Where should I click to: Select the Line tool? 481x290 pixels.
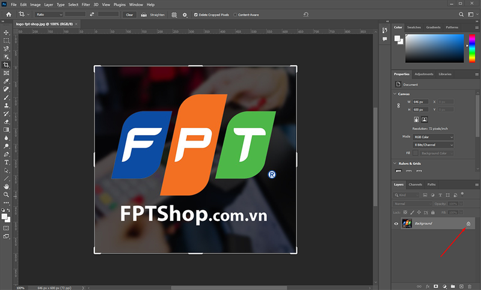[x=6, y=178]
